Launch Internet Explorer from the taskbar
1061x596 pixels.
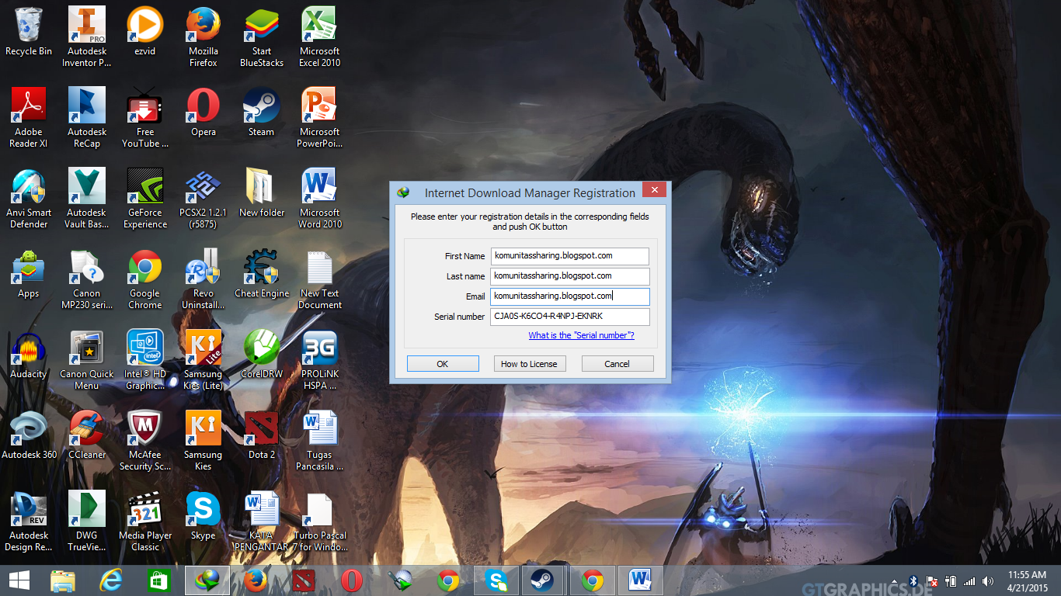pos(111,580)
